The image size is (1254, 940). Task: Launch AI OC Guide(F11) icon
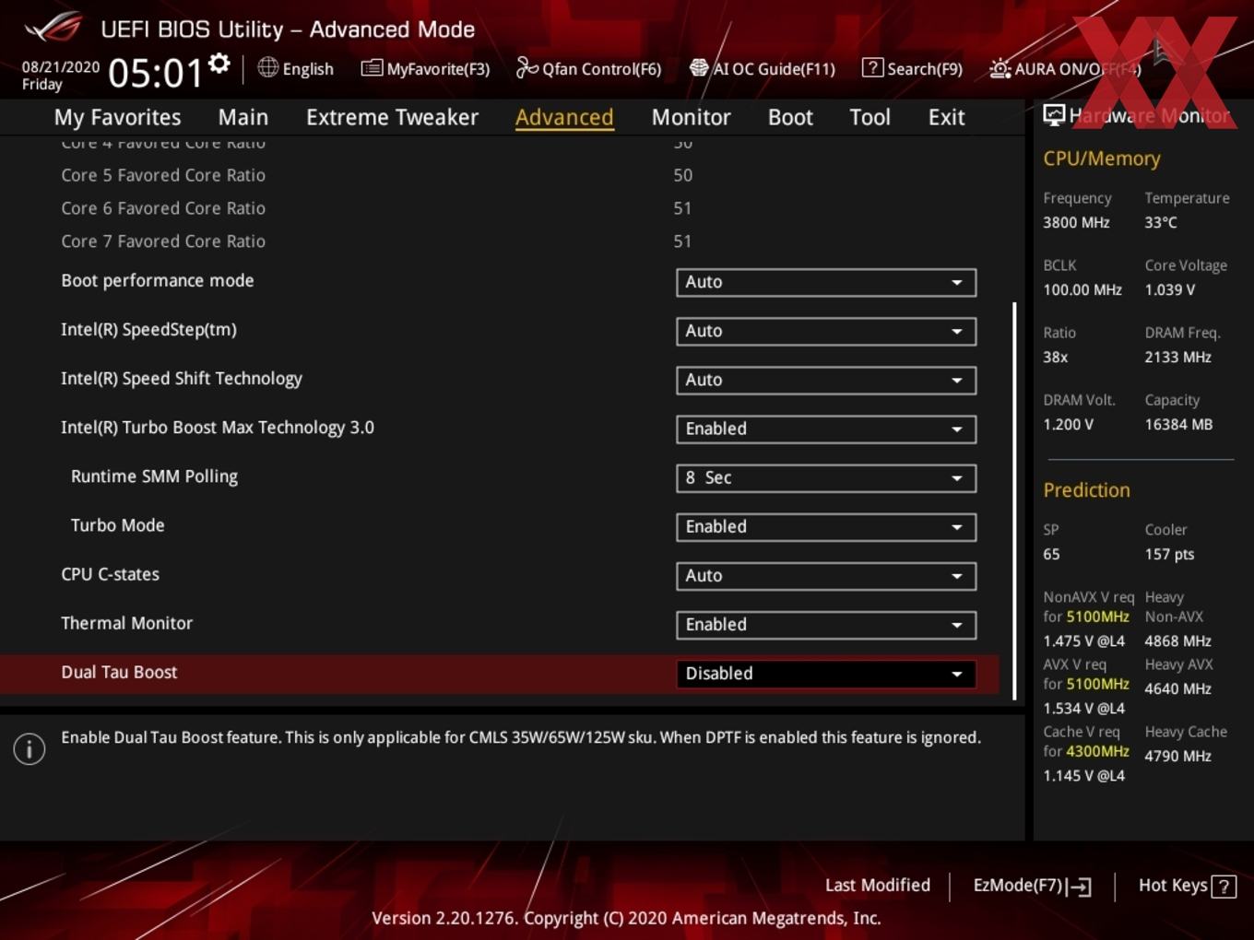pos(699,67)
